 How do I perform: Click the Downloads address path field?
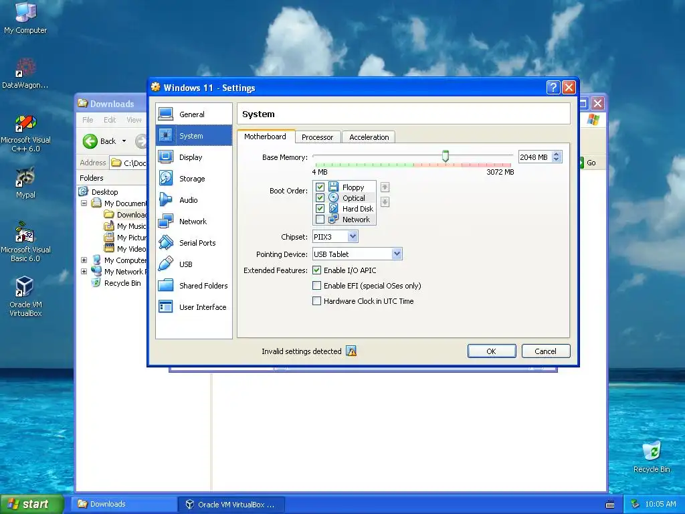pyautogui.click(x=128, y=163)
